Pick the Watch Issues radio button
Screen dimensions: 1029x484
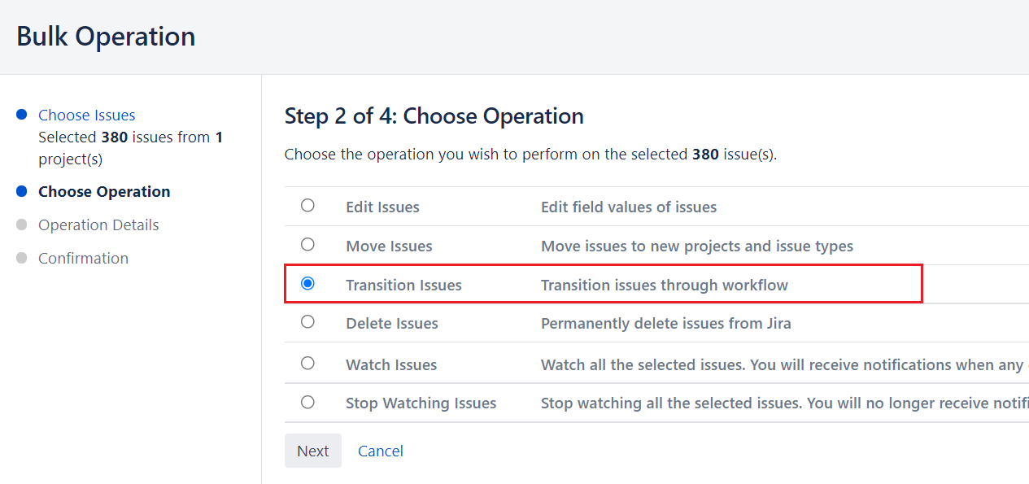click(x=307, y=364)
